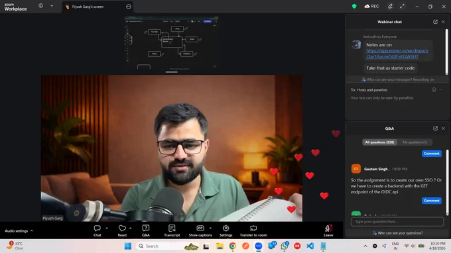Viewport: 451px width, 253px height.
Task: Click Gautam Singh's GS avatar
Action: 355,169
